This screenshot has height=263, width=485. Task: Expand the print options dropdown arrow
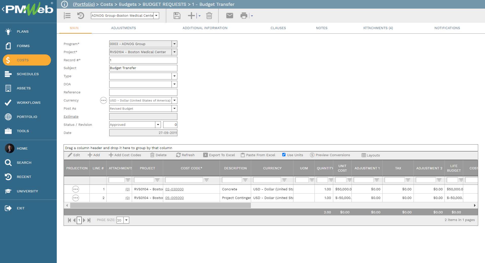tap(252, 16)
